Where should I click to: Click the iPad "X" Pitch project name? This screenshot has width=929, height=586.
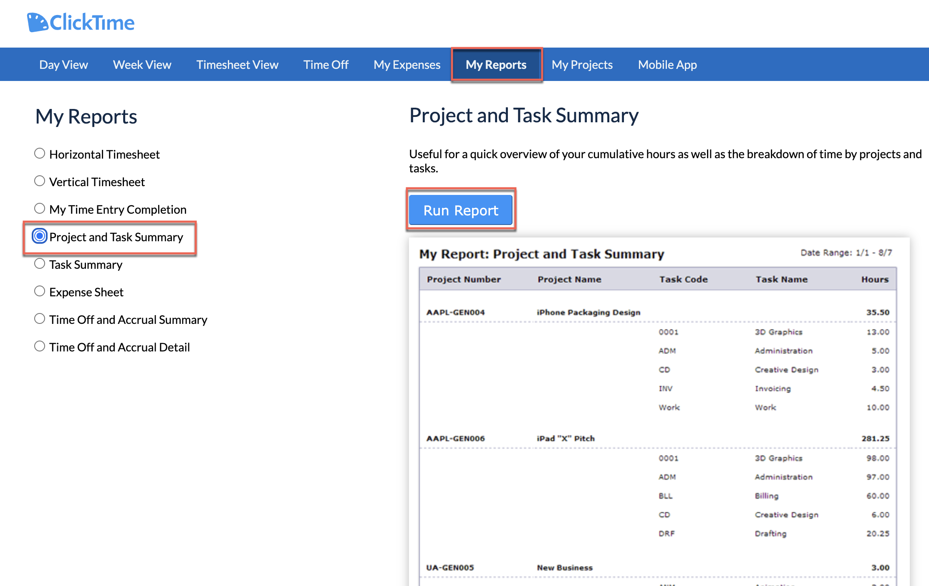[565, 438]
